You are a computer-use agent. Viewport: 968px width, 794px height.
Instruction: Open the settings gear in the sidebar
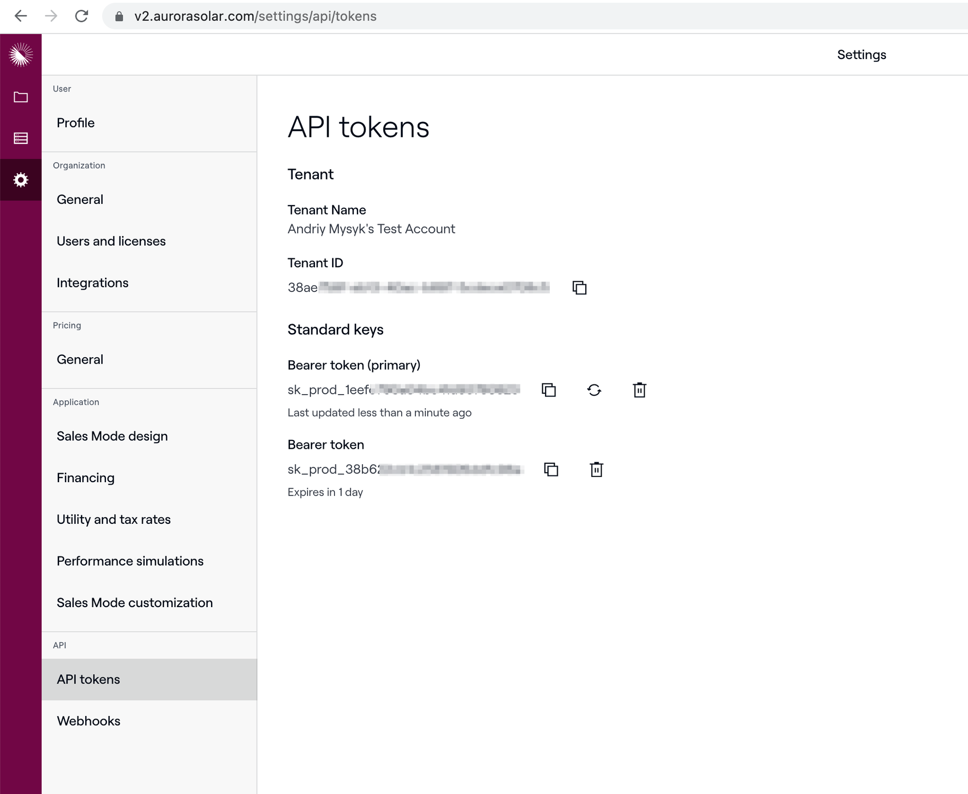21,180
